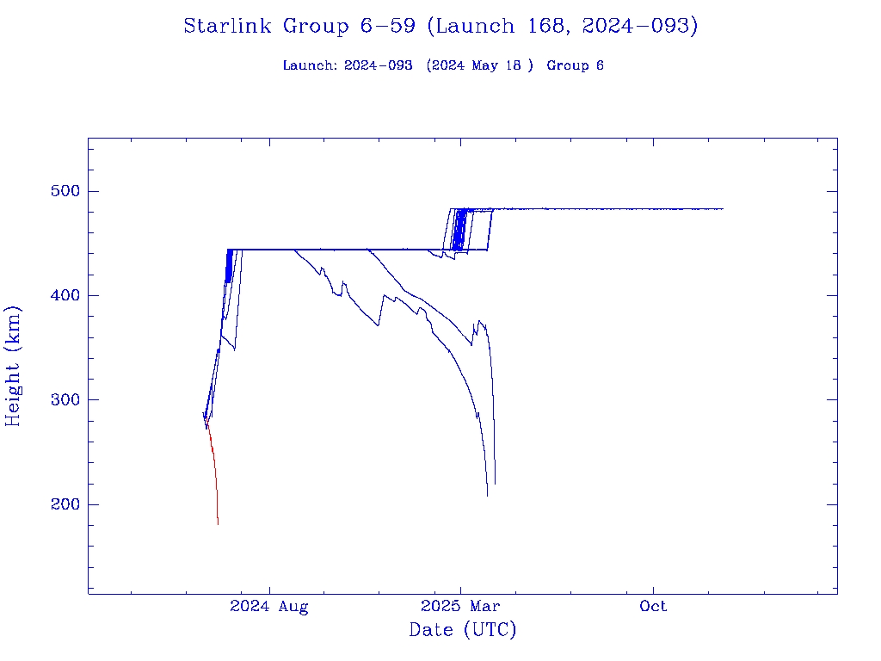Click the bottom end of the rightmost decaying blue curve
Screen dimensions: 881x661
pos(494,480)
